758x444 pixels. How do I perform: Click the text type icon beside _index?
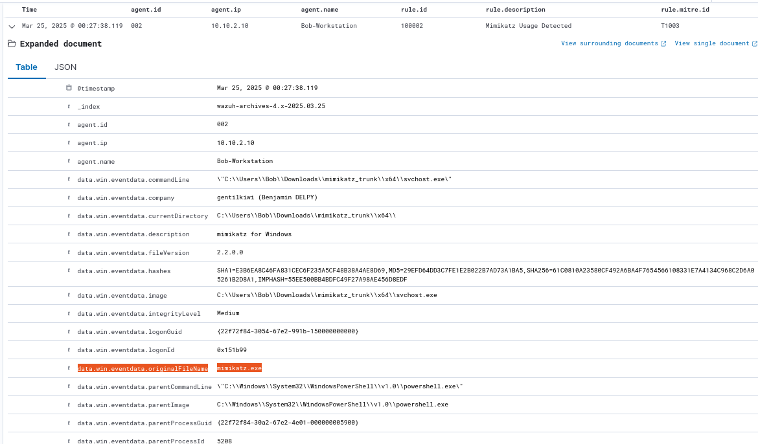click(x=69, y=106)
